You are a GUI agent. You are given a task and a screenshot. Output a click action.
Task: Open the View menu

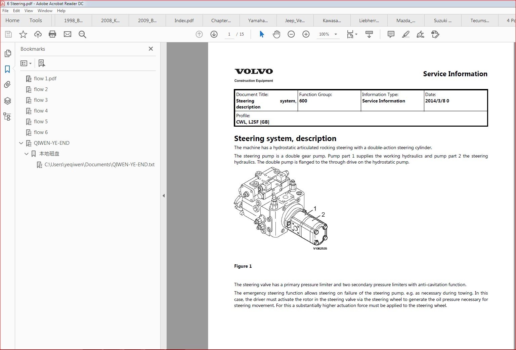29,11
